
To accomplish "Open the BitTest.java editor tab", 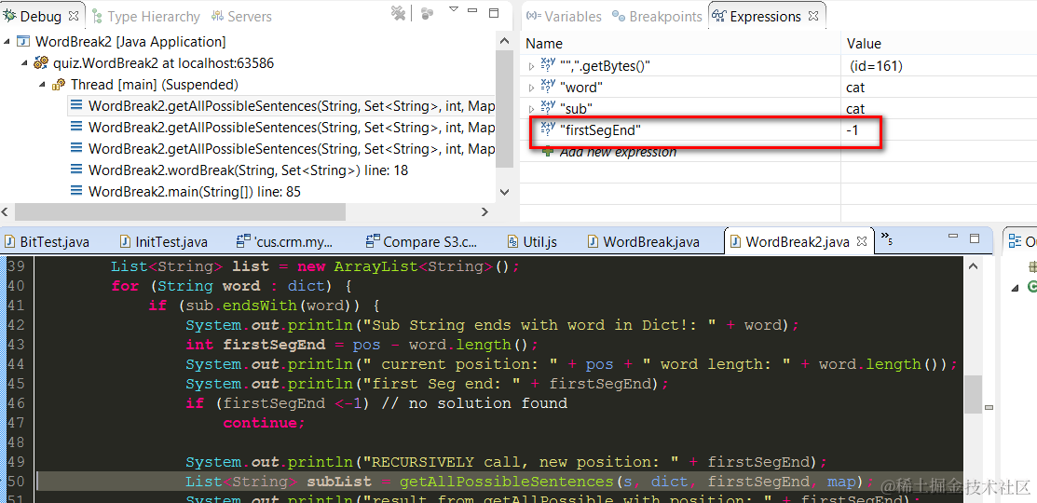I will 48,242.
